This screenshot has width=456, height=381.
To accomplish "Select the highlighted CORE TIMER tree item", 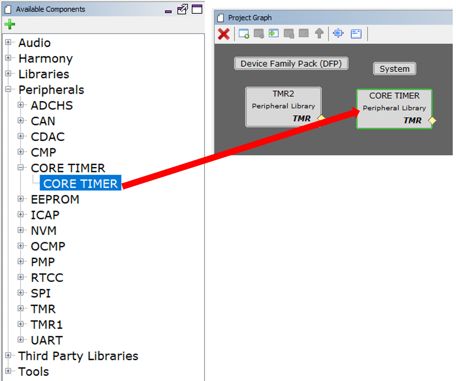I will (x=80, y=183).
